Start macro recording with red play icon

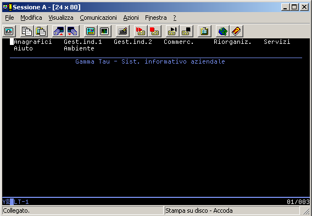pyautogui.click(x=141, y=31)
